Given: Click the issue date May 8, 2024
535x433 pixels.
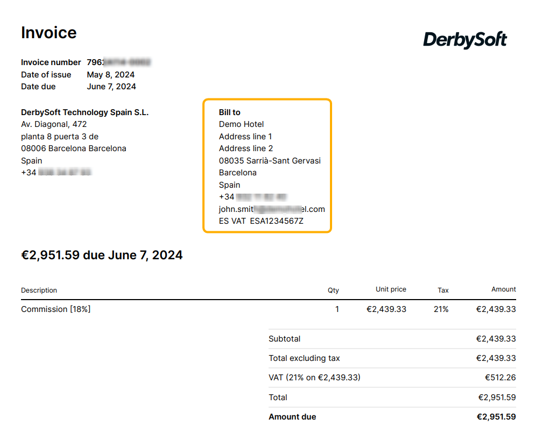Looking at the screenshot, I should click(110, 75).
